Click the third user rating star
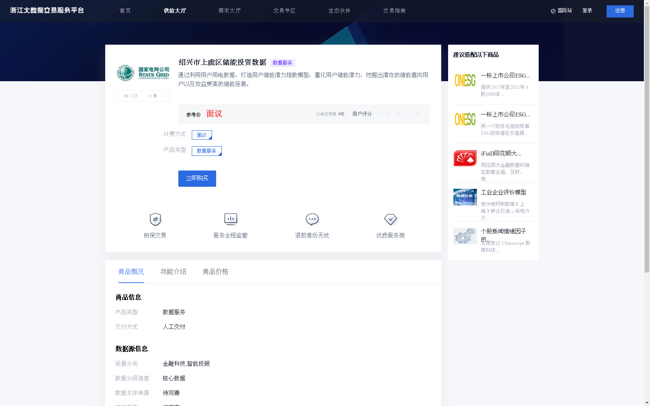The width and height of the screenshot is (650, 406). tap(398, 114)
